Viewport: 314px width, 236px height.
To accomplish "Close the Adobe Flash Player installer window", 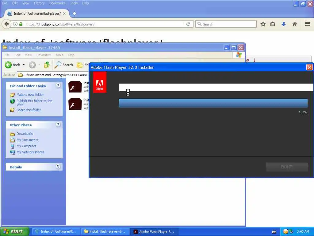I will (x=309, y=67).
